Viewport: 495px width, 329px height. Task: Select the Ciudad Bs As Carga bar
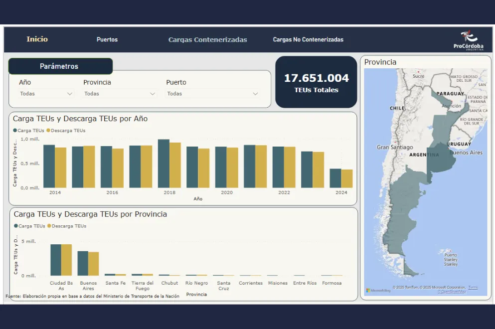coord(55,260)
